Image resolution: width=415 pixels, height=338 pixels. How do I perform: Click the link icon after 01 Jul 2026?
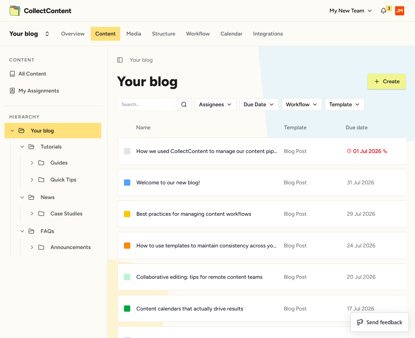point(385,151)
